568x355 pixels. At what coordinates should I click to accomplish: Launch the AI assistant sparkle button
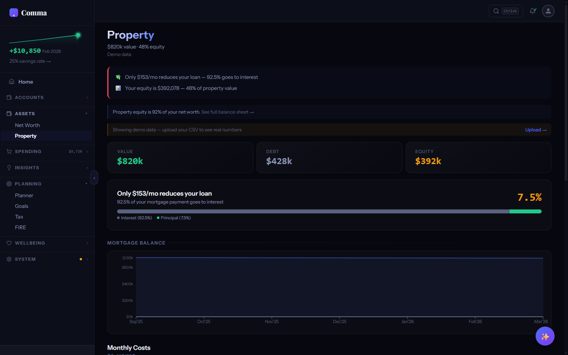[545, 336]
